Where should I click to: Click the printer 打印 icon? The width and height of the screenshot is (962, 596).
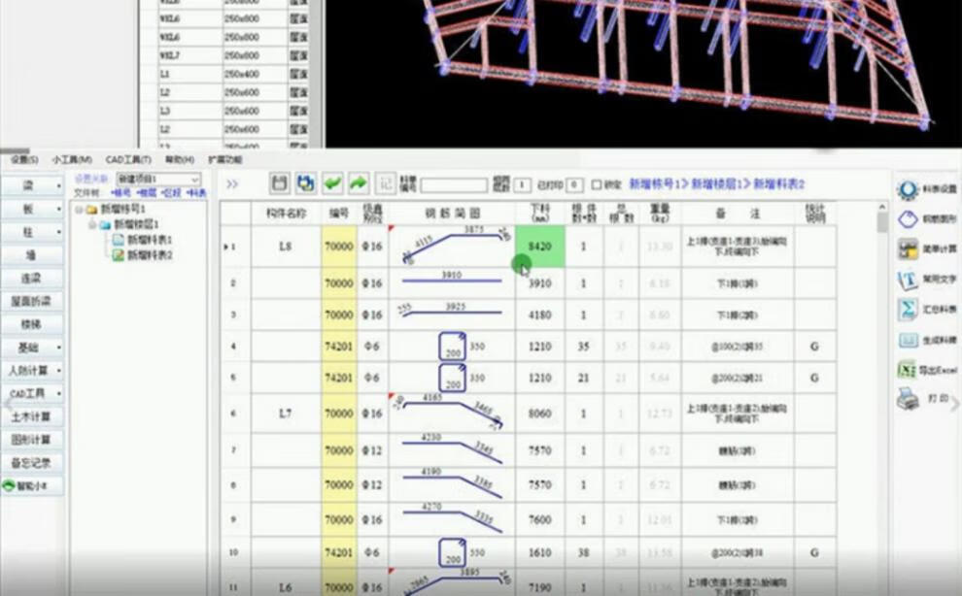(x=908, y=399)
